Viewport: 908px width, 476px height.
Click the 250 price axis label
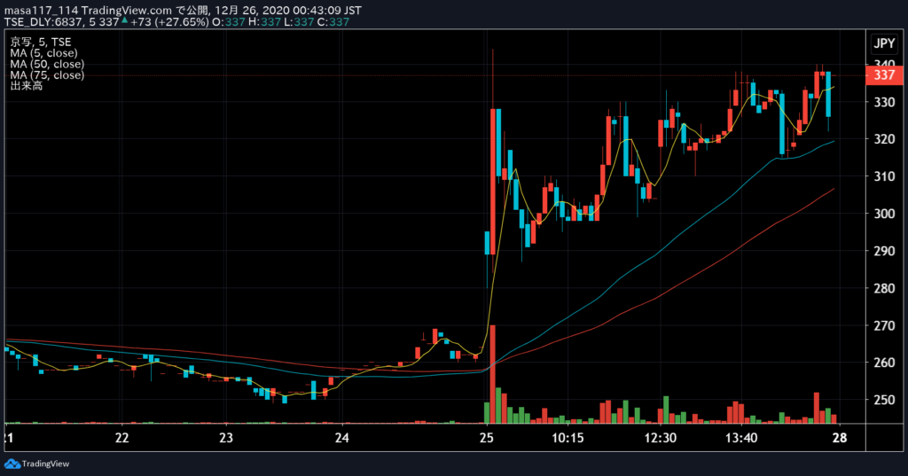click(x=884, y=400)
